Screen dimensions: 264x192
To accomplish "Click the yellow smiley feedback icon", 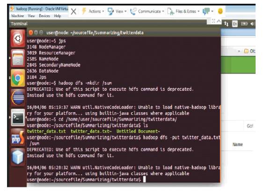I will pos(220,11).
